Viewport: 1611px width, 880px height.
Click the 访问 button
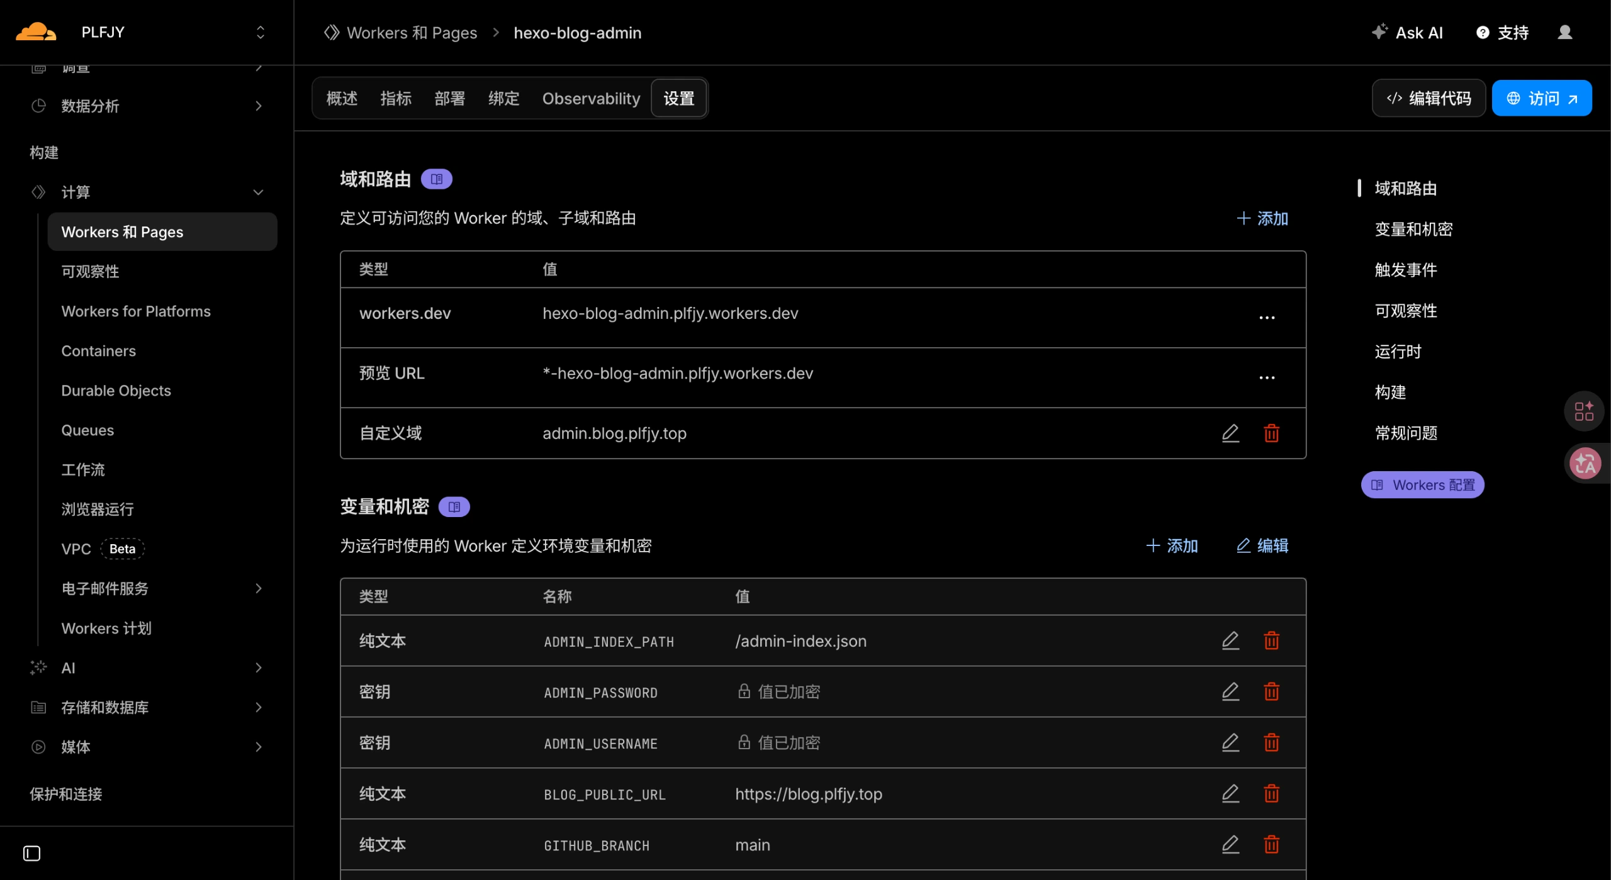click(x=1542, y=98)
